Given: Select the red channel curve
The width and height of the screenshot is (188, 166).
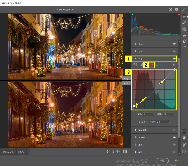Looking at the screenshot, I should point(152,64).
